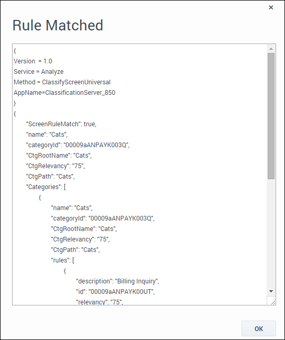Click the "description": "Billing Inquiry" line
285x340 pixels.
(117, 281)
